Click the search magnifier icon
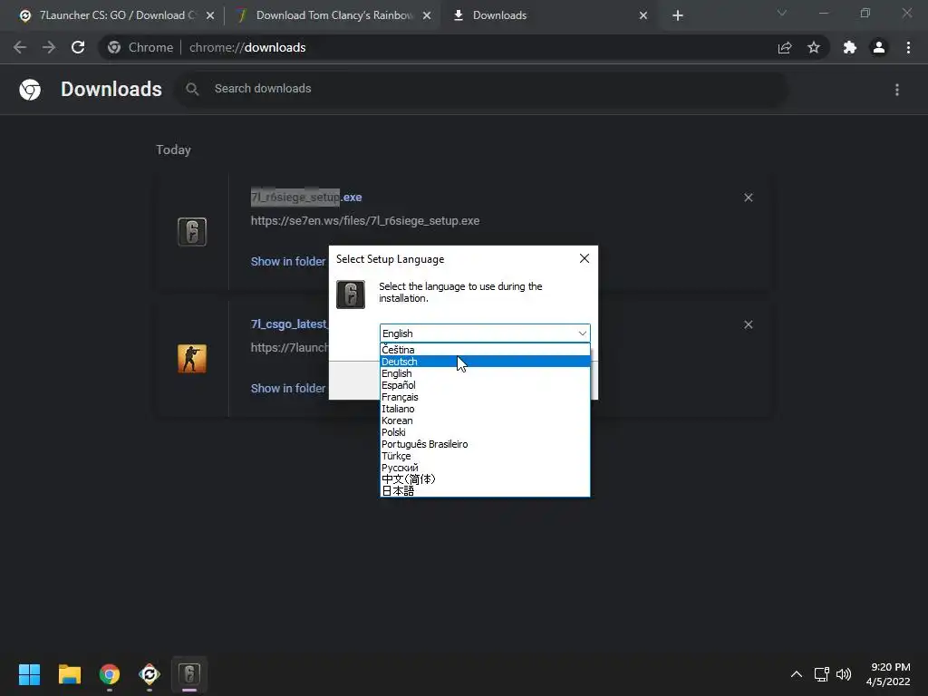The image size is (928, 696). pos(192,89)
